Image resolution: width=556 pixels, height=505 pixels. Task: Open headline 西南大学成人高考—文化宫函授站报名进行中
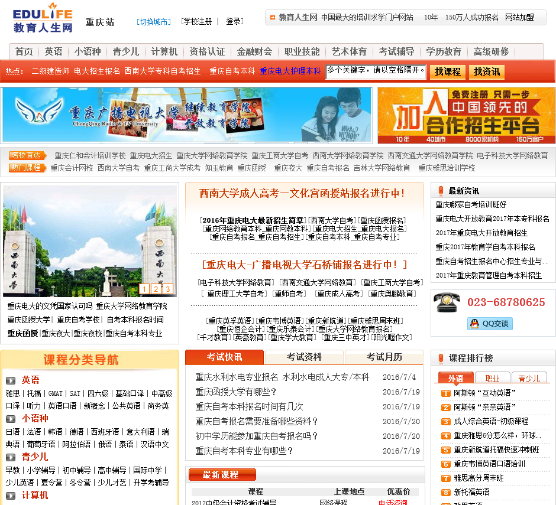coord(302,193)
